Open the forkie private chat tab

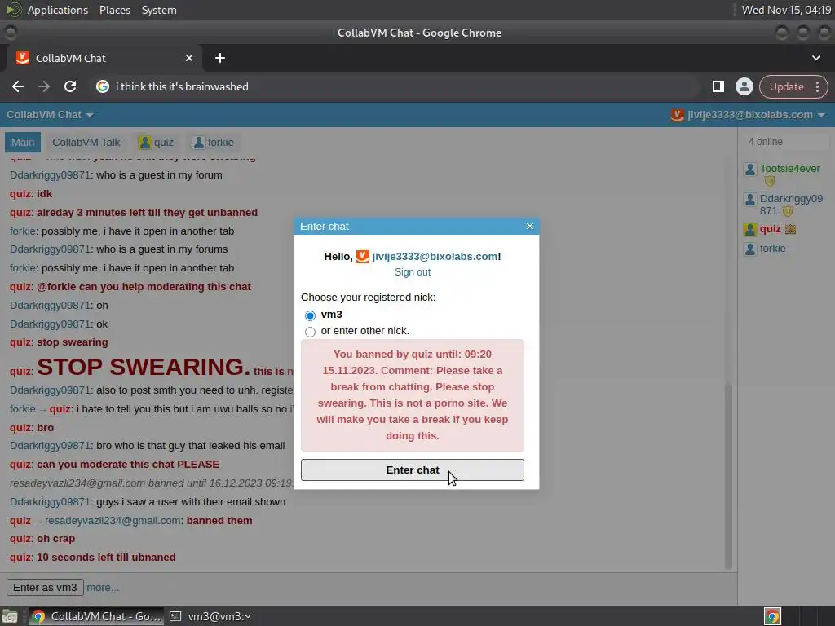click(x=213, y=143)
